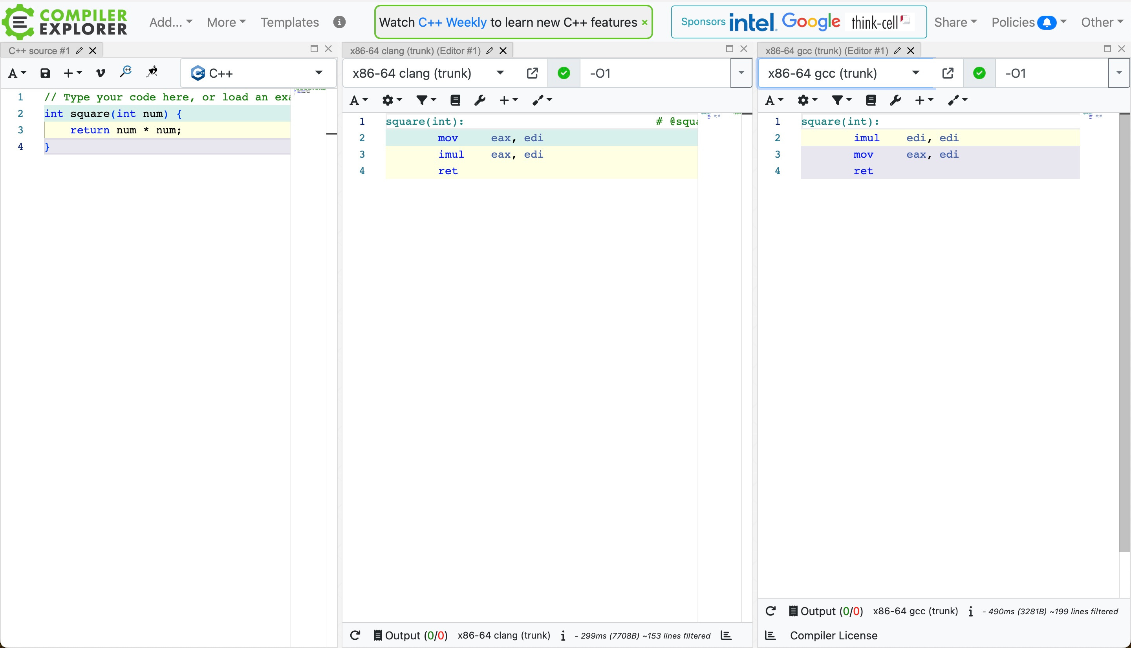Select the x86-64 clang (trunk) tab
The width and height of the screenshot is (1131, 648).
(x=415, y=51)
